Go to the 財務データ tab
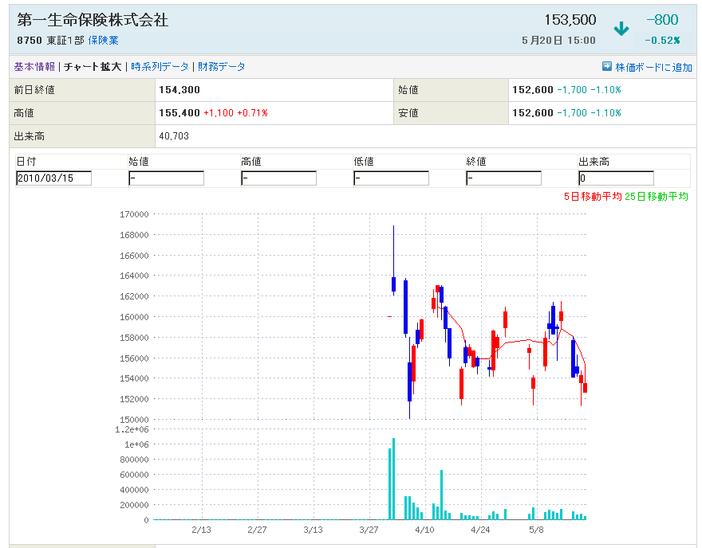 (x=222, y=67)
